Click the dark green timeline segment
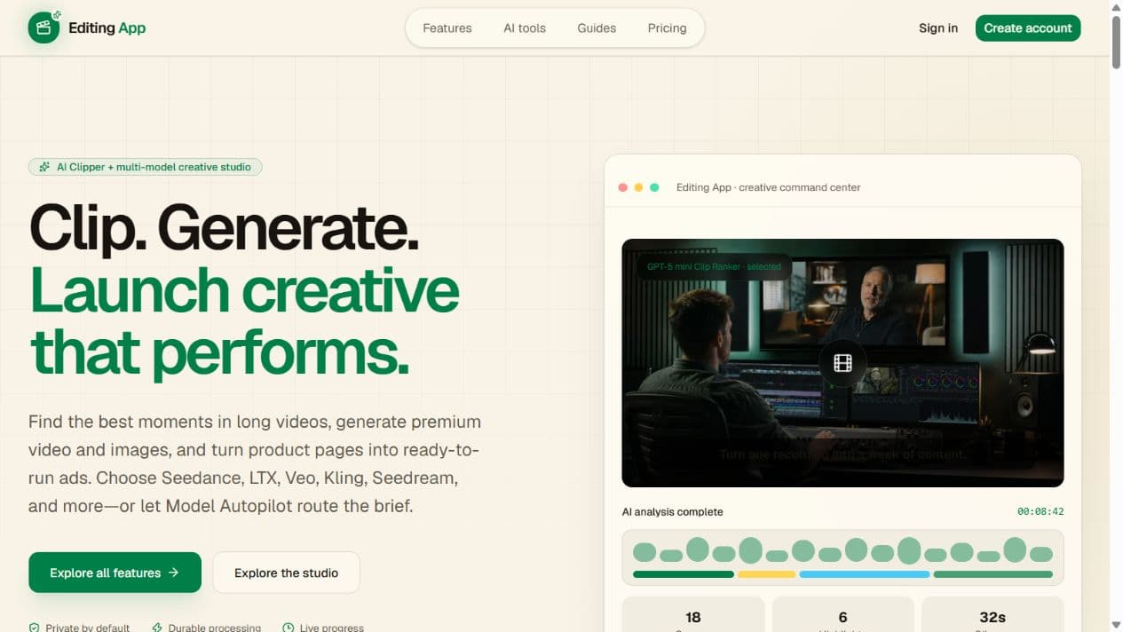1123x632 pixels. pyautogui.click(x=683, y=574)
